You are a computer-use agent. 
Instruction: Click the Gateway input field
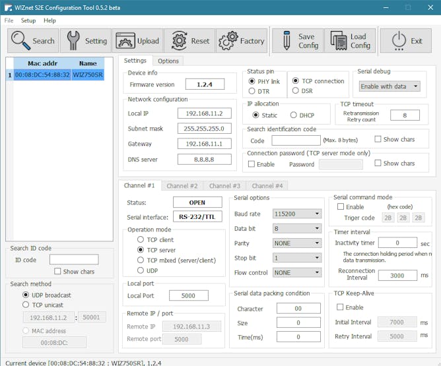click(205, 144)
